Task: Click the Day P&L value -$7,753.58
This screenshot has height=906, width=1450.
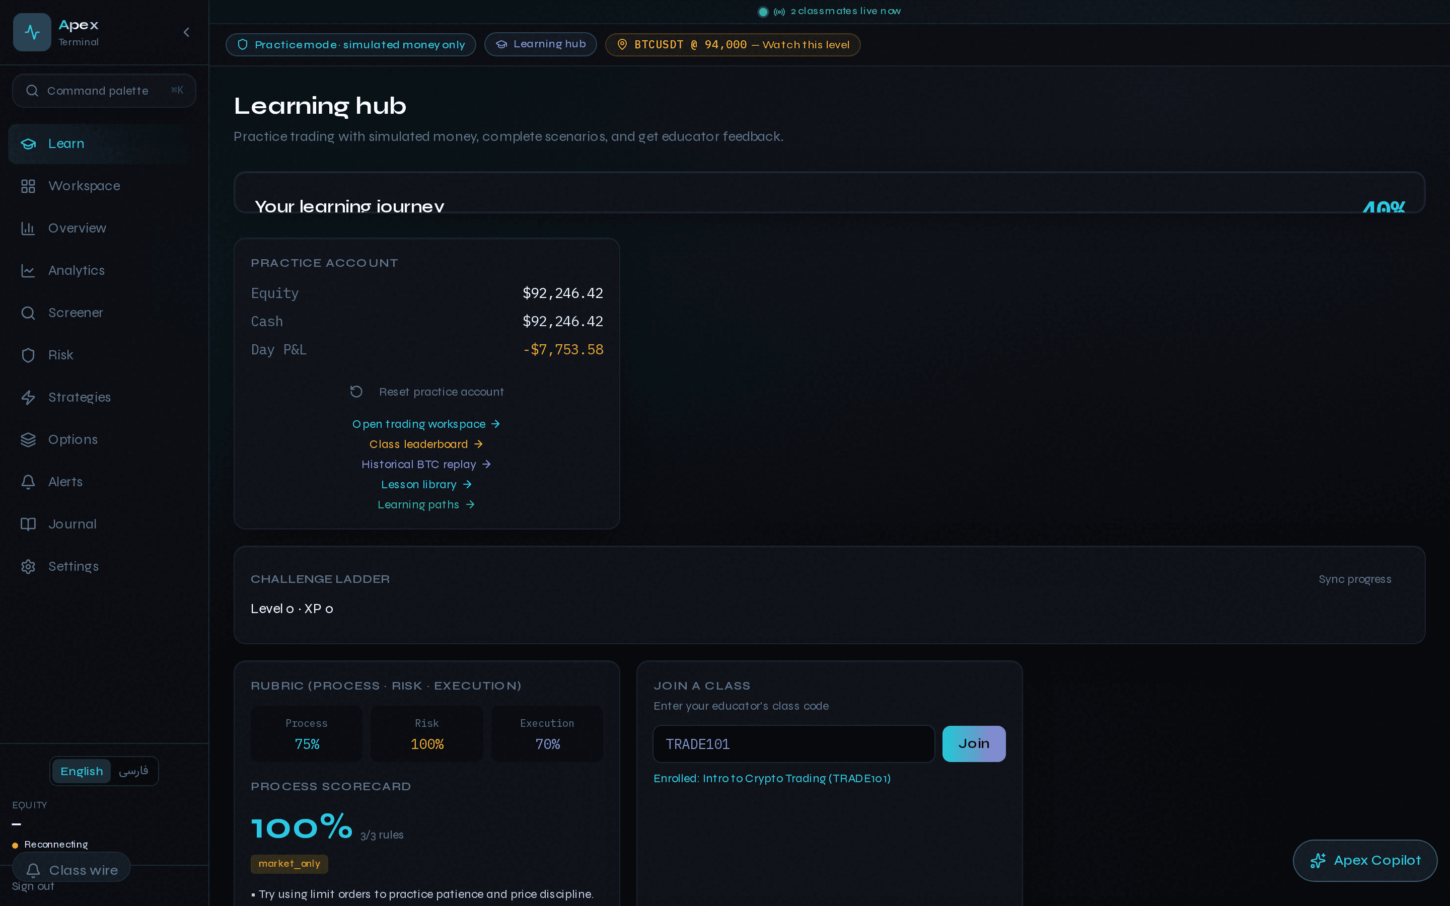Action: [562, 349]
